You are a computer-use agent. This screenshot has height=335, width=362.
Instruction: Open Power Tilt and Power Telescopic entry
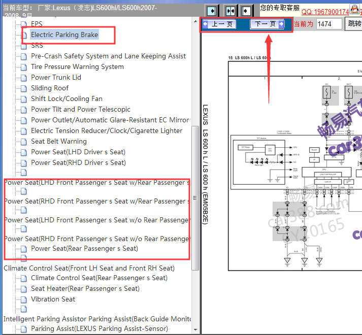click(x=81, y=109)
